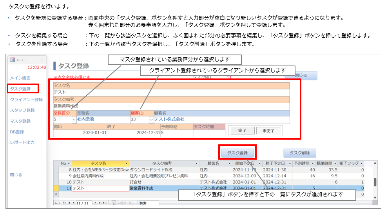This screenshot has width=386, height=213.
Task: Open クライアント登録 in the side menu
Action: (26, 100)
